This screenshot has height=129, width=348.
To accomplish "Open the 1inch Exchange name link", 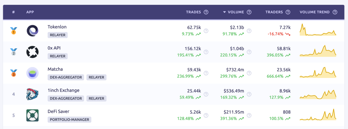I will click(63, 90).
